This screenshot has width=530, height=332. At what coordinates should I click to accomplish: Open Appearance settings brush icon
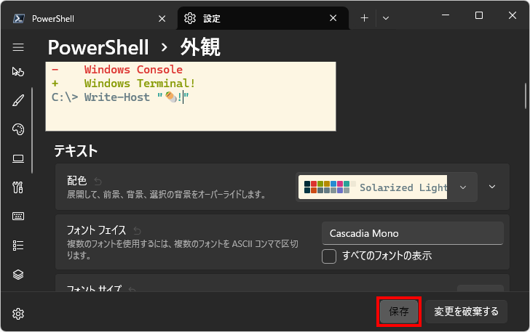point(18,100)
